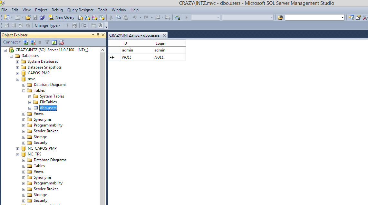This screenshot has width=368, height=205.
Task: Click the Object Explorer scrollbar up arrow
Action: click(x=102, y=50)
